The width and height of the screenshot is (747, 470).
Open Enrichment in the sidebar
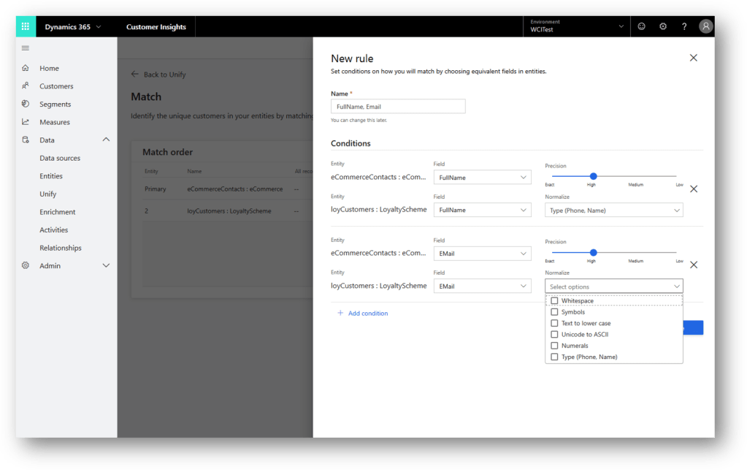point(58,212)
